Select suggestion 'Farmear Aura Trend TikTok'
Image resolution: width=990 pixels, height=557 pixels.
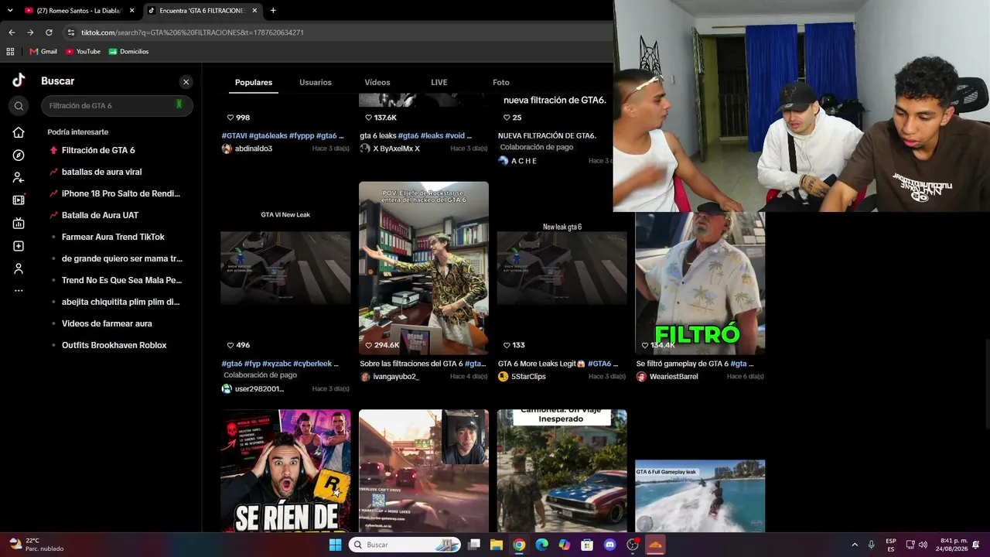[113, 237]
